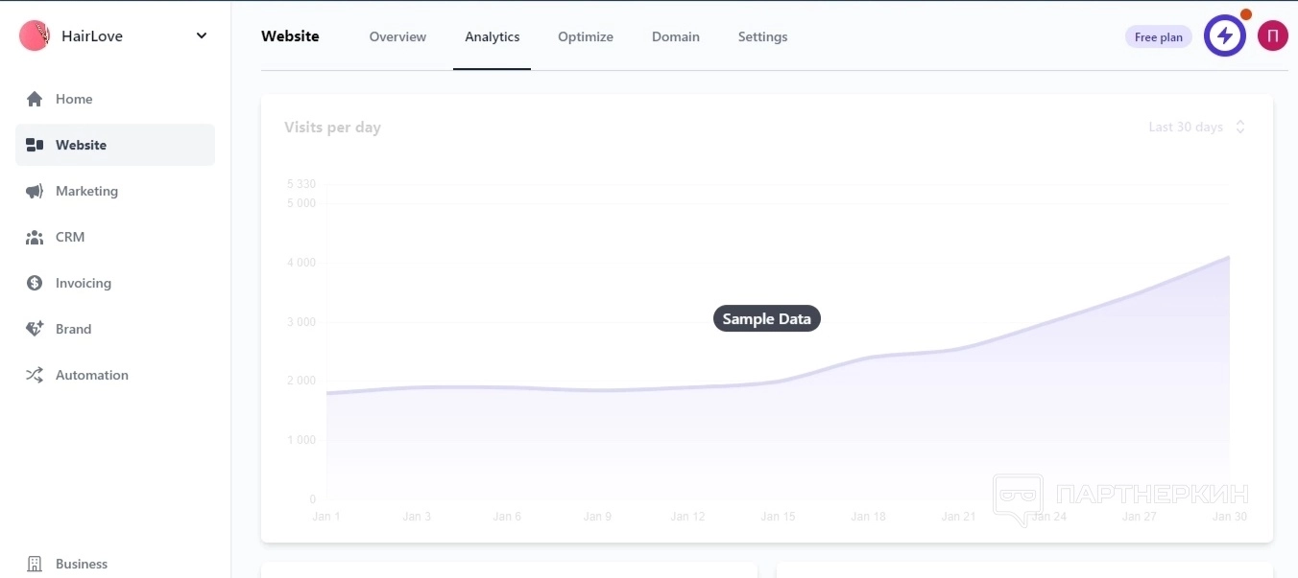Viewport: 1298px width, 578px height.
Task: Switch to the Optimize tab
Action: pyautogui.click(x=586, y=36)
